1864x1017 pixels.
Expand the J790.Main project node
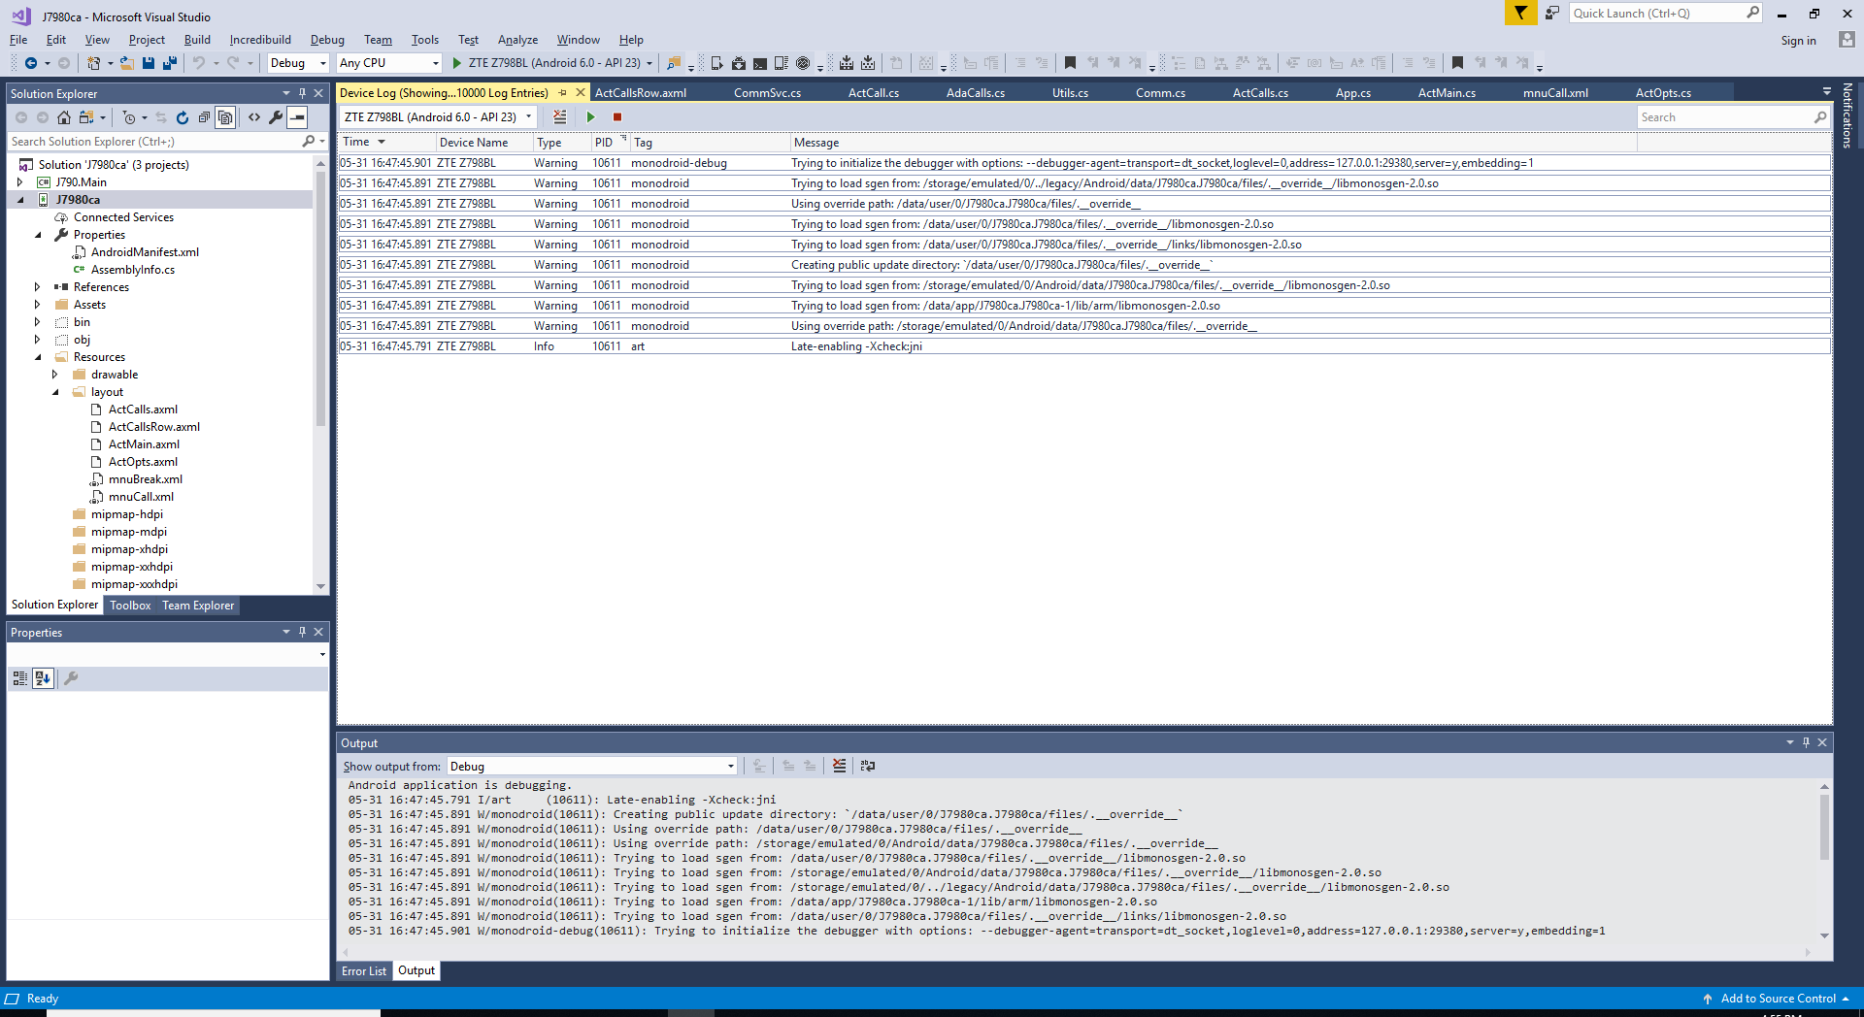click(x=19, y=182)
